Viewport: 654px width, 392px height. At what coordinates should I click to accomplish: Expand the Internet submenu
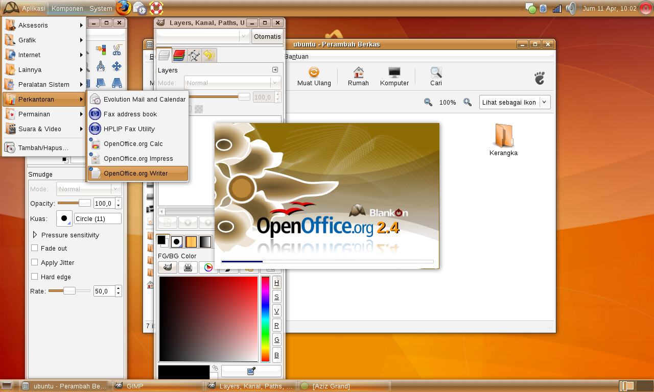tap(43, 55)
